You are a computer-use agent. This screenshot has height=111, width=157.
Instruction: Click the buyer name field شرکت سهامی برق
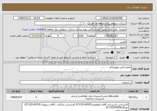click(80, 23)
